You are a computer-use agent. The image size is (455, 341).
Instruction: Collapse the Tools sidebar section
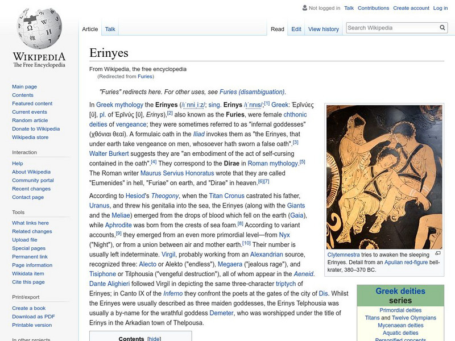pos(18,212)
